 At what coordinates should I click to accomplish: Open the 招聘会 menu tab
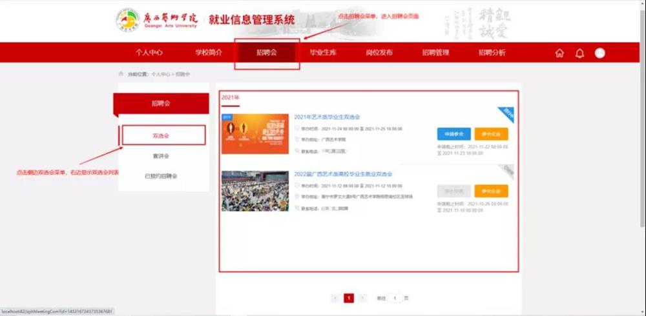(266, 53)
